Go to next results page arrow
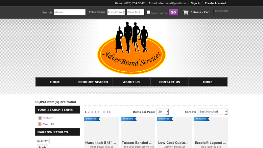This screenshot has width=263, height=148. [x=104, y=112]
